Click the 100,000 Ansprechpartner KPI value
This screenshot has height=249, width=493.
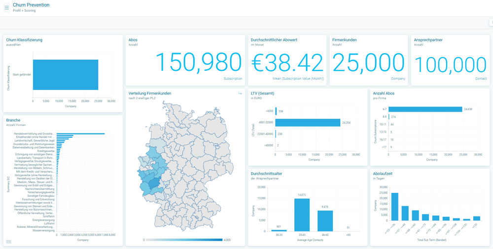click(450, 64)
